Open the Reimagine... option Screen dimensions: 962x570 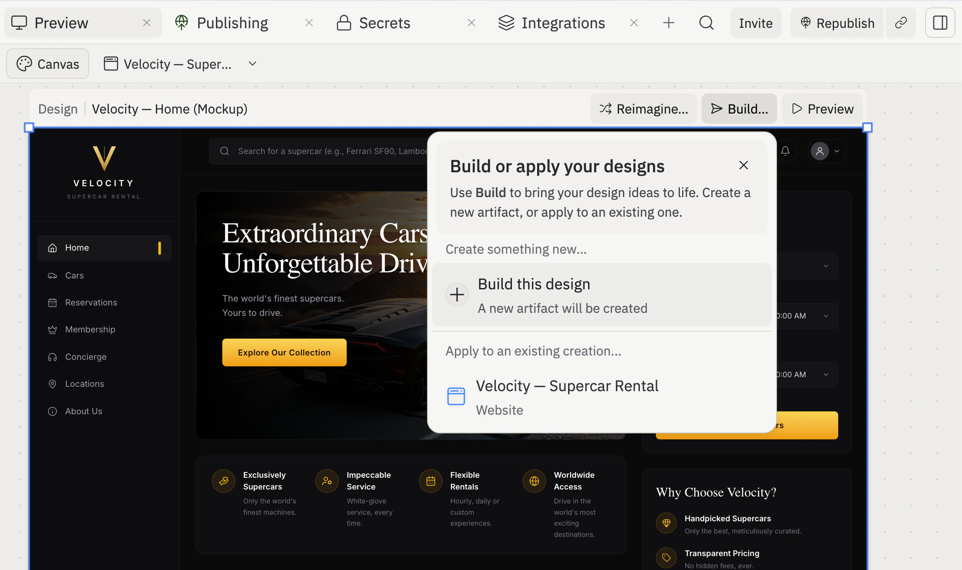(x=643, y=109)
